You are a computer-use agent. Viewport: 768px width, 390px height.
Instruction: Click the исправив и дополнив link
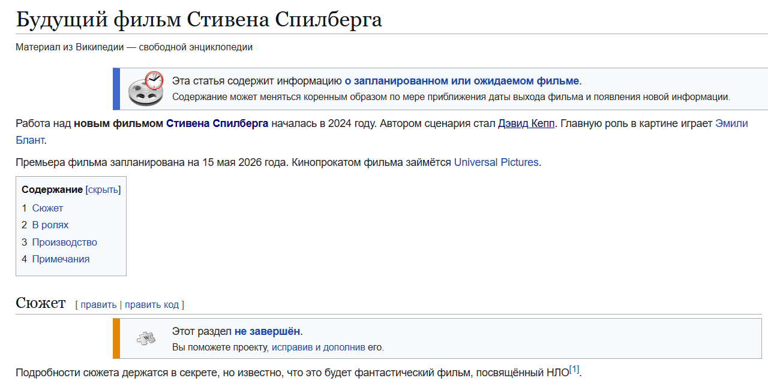tap(319, 347)
